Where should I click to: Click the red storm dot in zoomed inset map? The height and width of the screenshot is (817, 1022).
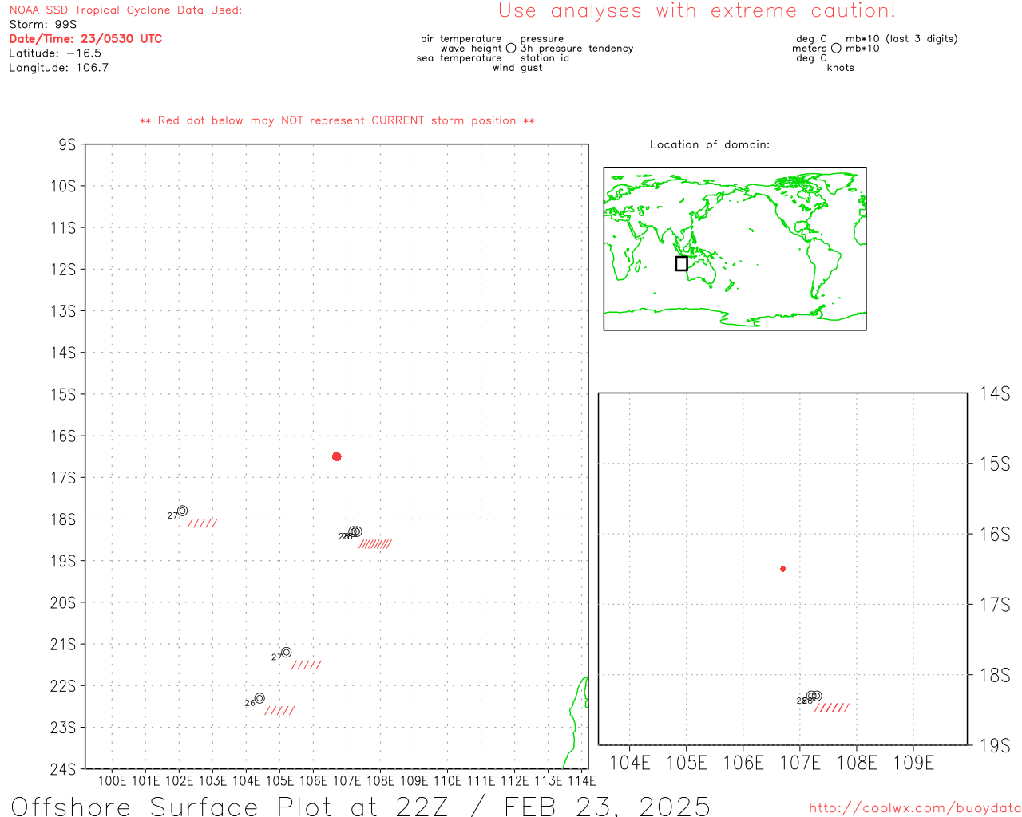point(783,569)
